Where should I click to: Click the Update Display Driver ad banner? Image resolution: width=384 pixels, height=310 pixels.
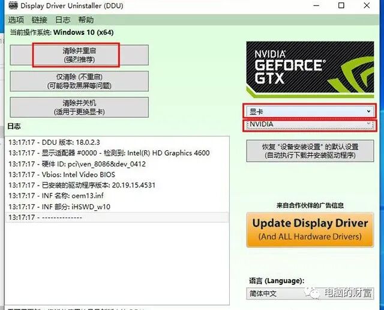click(x=310, y=230)
